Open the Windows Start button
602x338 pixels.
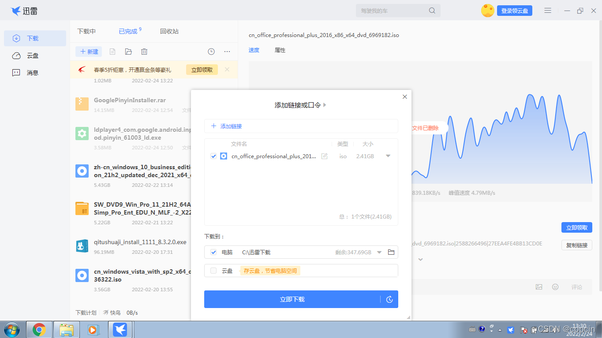[x=11, y=329]
